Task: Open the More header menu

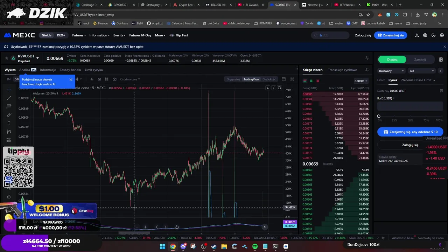Action: click(x=160, y=35)
